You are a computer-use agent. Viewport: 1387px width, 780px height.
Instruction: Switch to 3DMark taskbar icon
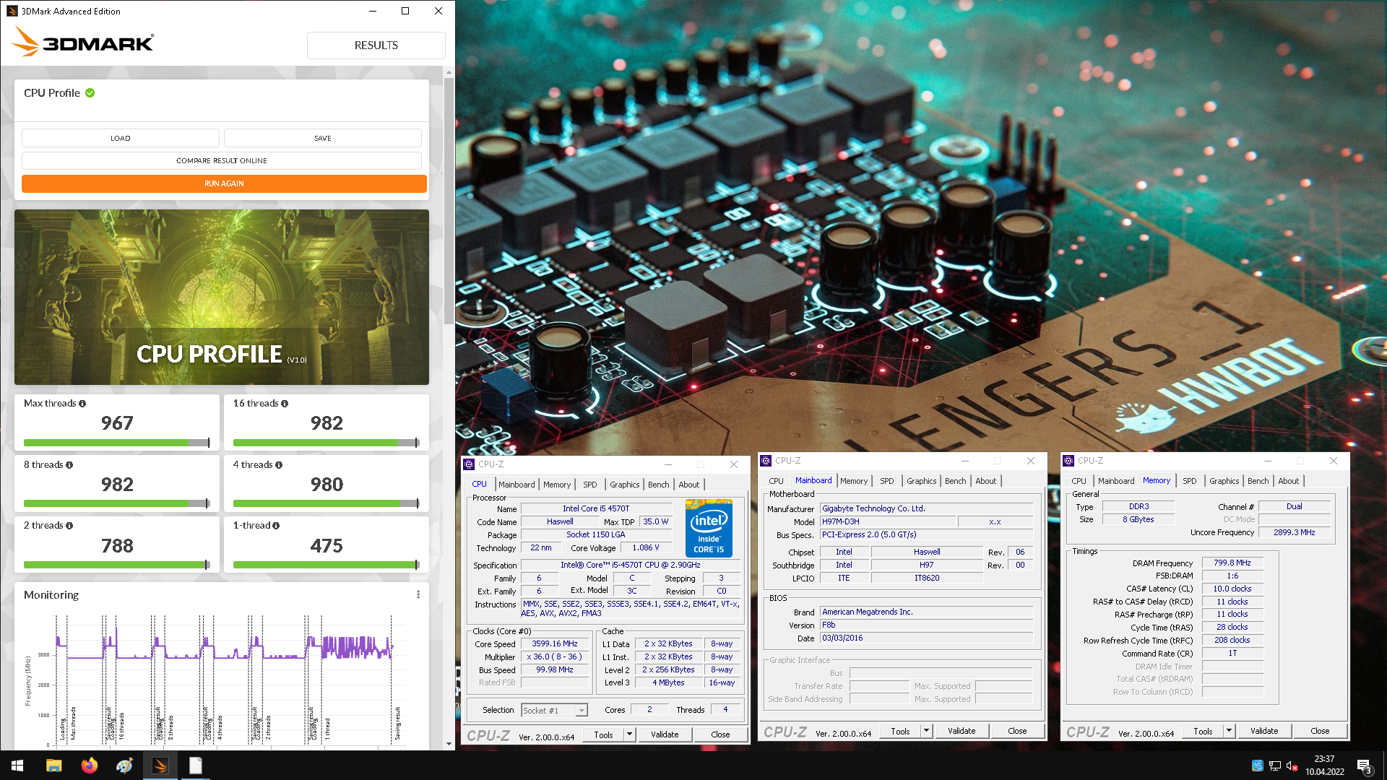point(160,766)
